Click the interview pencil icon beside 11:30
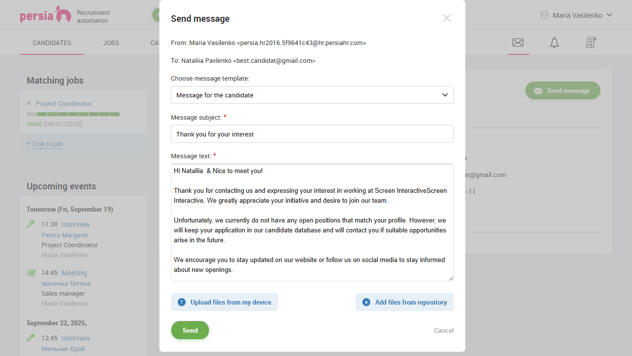632x356 pixels. tap(31, 223)
